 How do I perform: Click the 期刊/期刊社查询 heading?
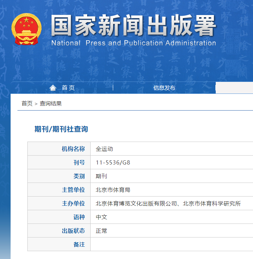pos(61,129)
